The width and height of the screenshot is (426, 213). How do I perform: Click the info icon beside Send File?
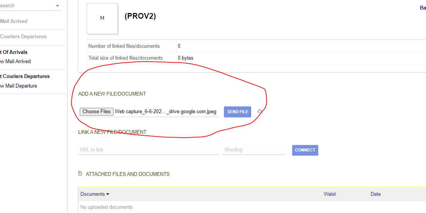pos(260,111)
